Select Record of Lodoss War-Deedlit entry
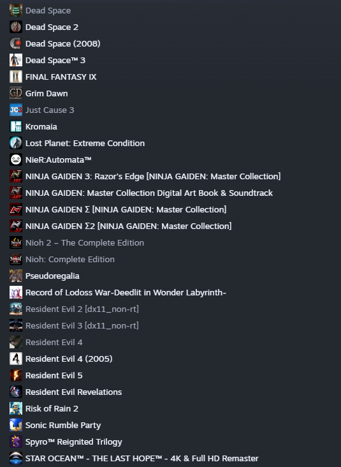Viewport: 341px width, 467px height. [126, 292]
